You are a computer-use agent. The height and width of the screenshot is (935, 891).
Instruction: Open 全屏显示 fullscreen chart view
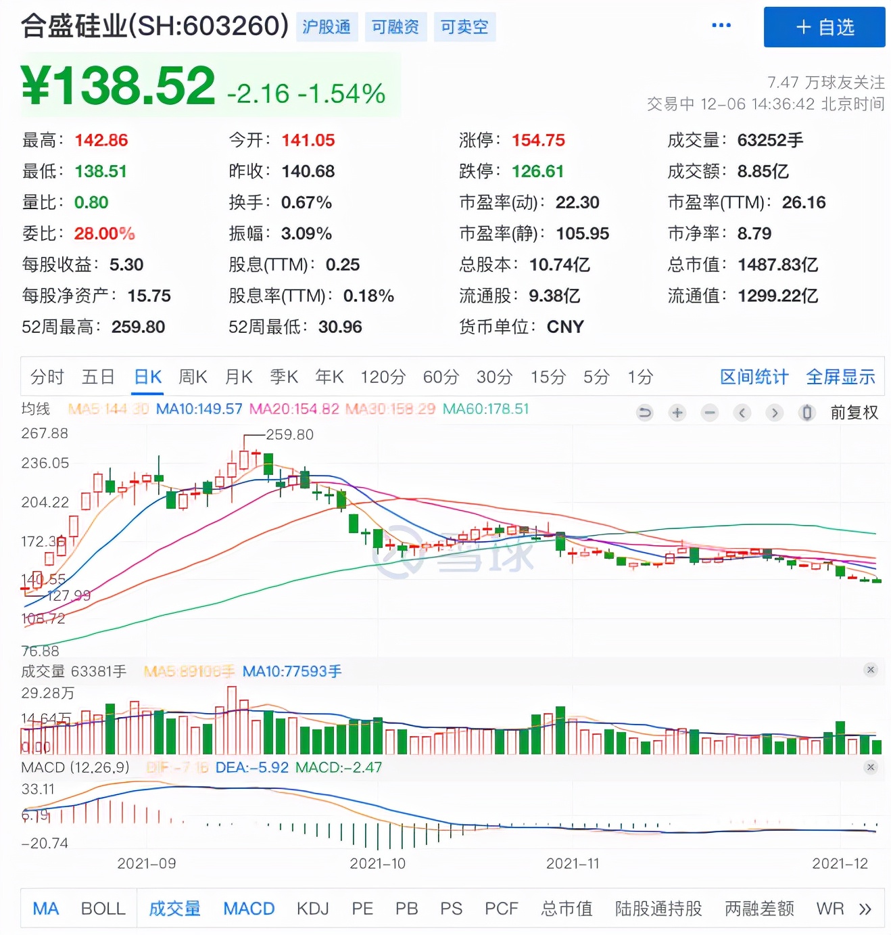(x=840, y=377)
